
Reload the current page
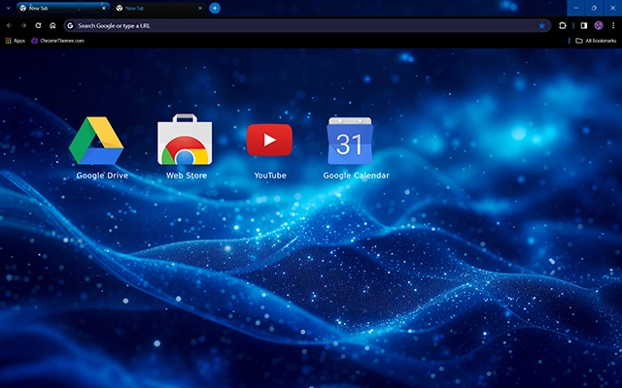click(38, 26)
